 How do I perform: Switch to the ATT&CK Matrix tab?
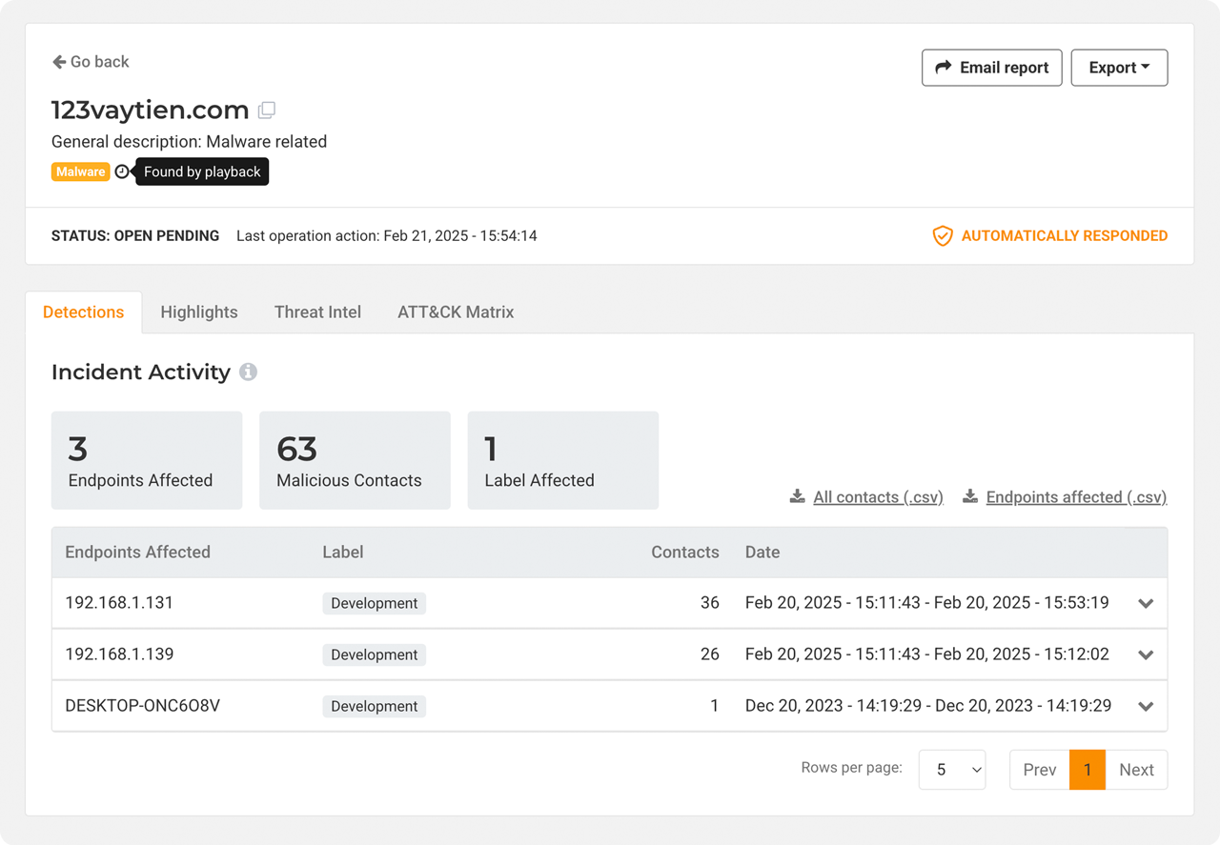[456, 312]
